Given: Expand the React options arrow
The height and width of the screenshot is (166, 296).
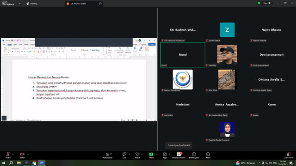Looking at the screenshot, I should click(x=142, y=154).
